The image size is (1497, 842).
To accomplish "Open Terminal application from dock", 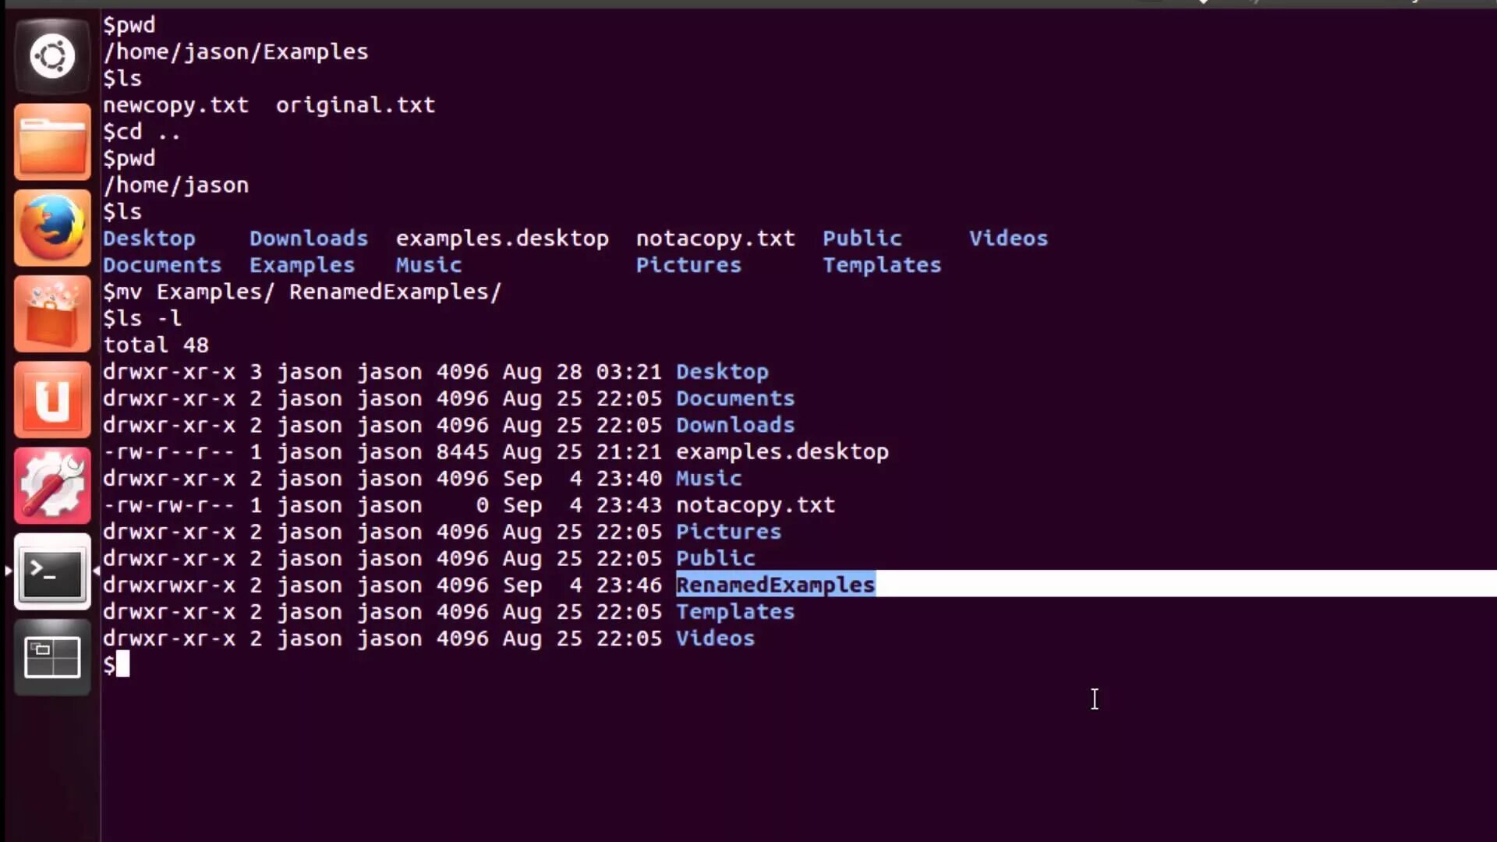I will point(52,574).
